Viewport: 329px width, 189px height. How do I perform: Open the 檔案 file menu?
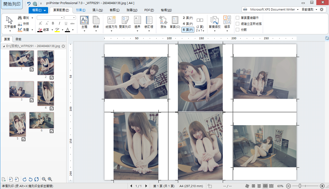38,10
